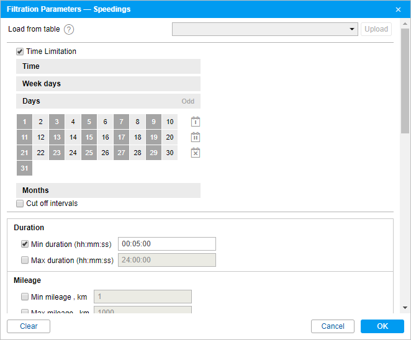Deselect day 23 in the grid
This screenshot has width=411, height=340.
click(x=57, y=153)
